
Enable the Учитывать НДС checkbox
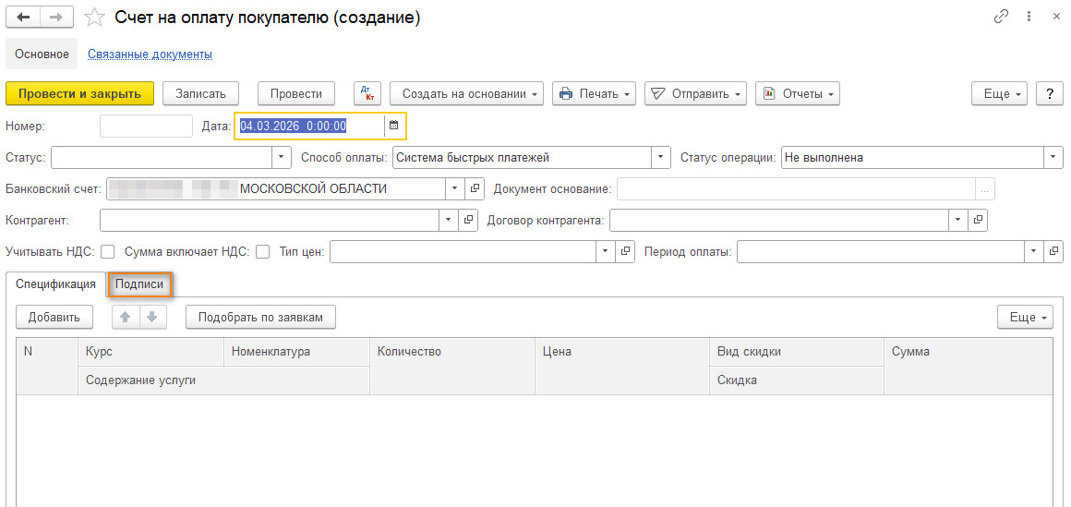click(x=107, y=252)
